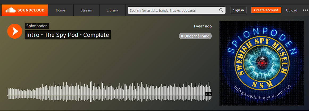Image resolution: width=309 pixels, height=111 pixels.
Task: Focus the search artists, bands, tracks field
Action: [177, 10]
